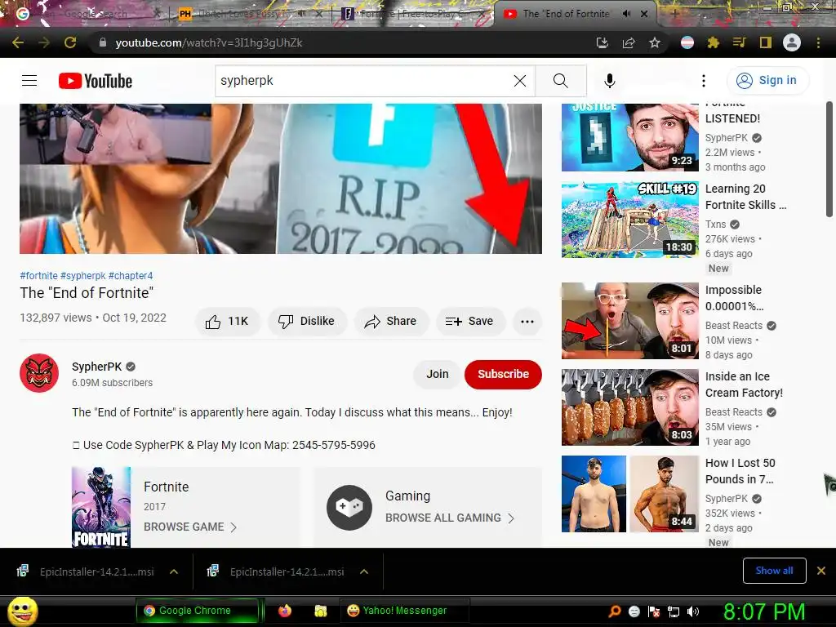Expand Browse All Gaming arrow
This screenshot has width=836, height=627.
pos(511,518)
